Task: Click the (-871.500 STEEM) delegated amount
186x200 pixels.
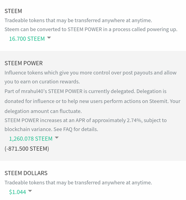Action: pos(27,149)
